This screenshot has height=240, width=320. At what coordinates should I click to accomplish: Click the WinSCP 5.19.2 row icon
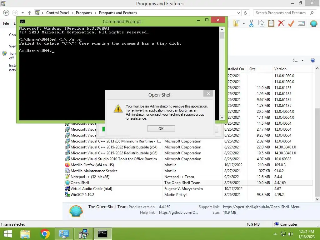[67, 194]
